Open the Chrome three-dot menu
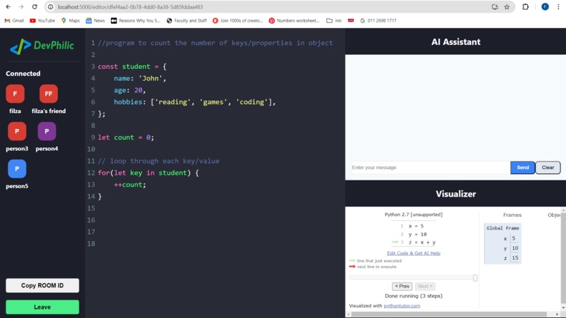 [558, 7]
